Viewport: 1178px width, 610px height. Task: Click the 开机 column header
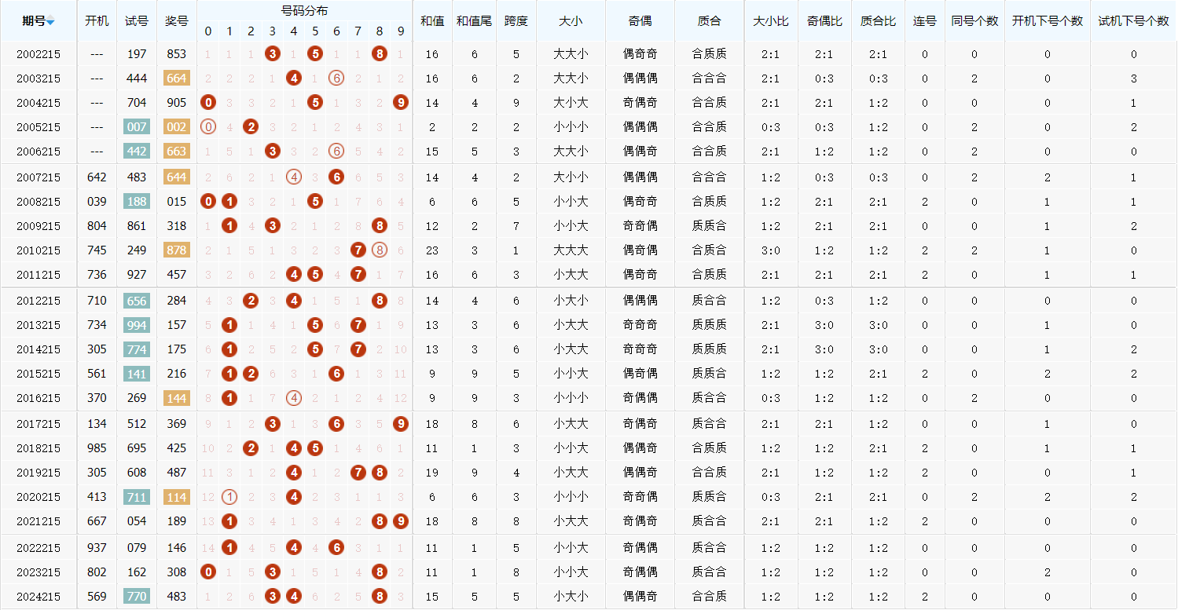coord(97,21)
